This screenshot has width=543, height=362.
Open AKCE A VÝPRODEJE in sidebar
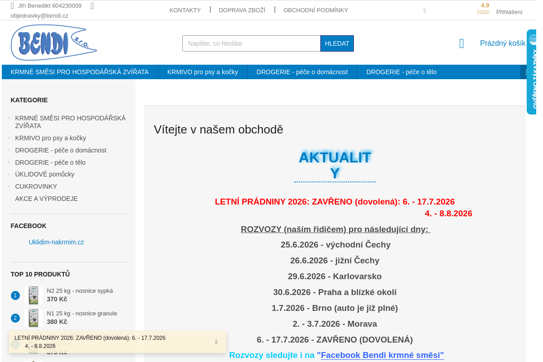pos(47,199)
